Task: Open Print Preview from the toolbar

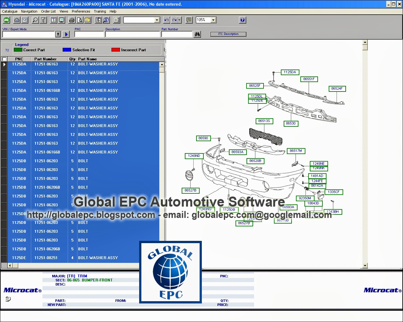Action: click(79, 20)
